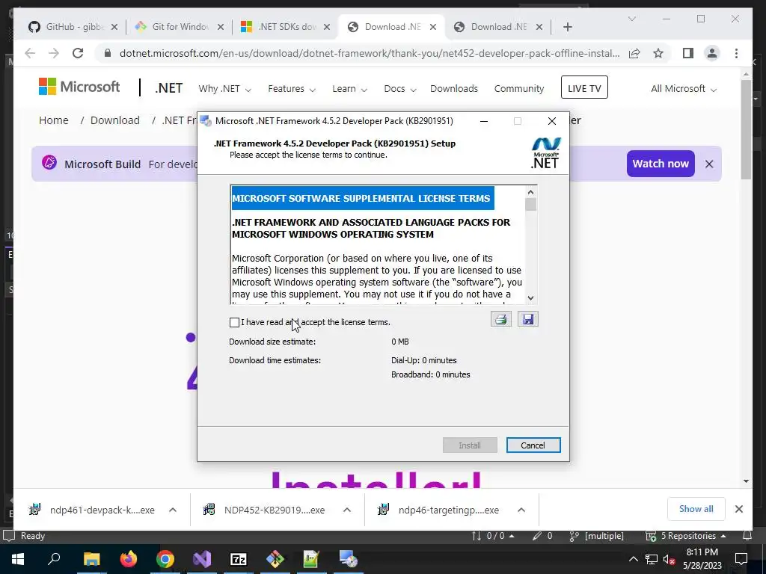Screen dimensions: 766x574
Task: Reload the current page
Action: coord(78,53)
